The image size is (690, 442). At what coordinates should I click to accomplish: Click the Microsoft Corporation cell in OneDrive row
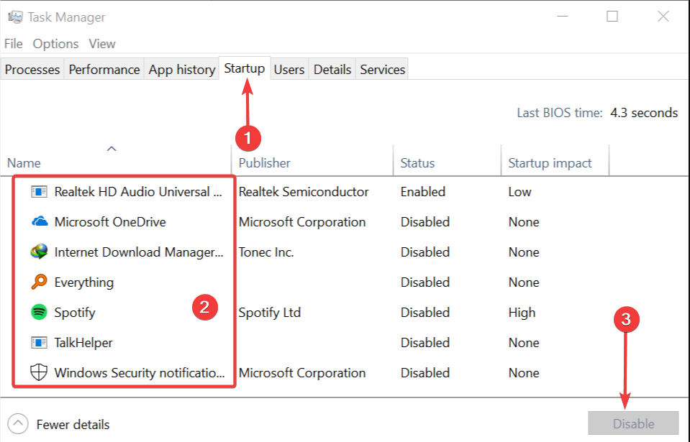(x=302, y=222)
